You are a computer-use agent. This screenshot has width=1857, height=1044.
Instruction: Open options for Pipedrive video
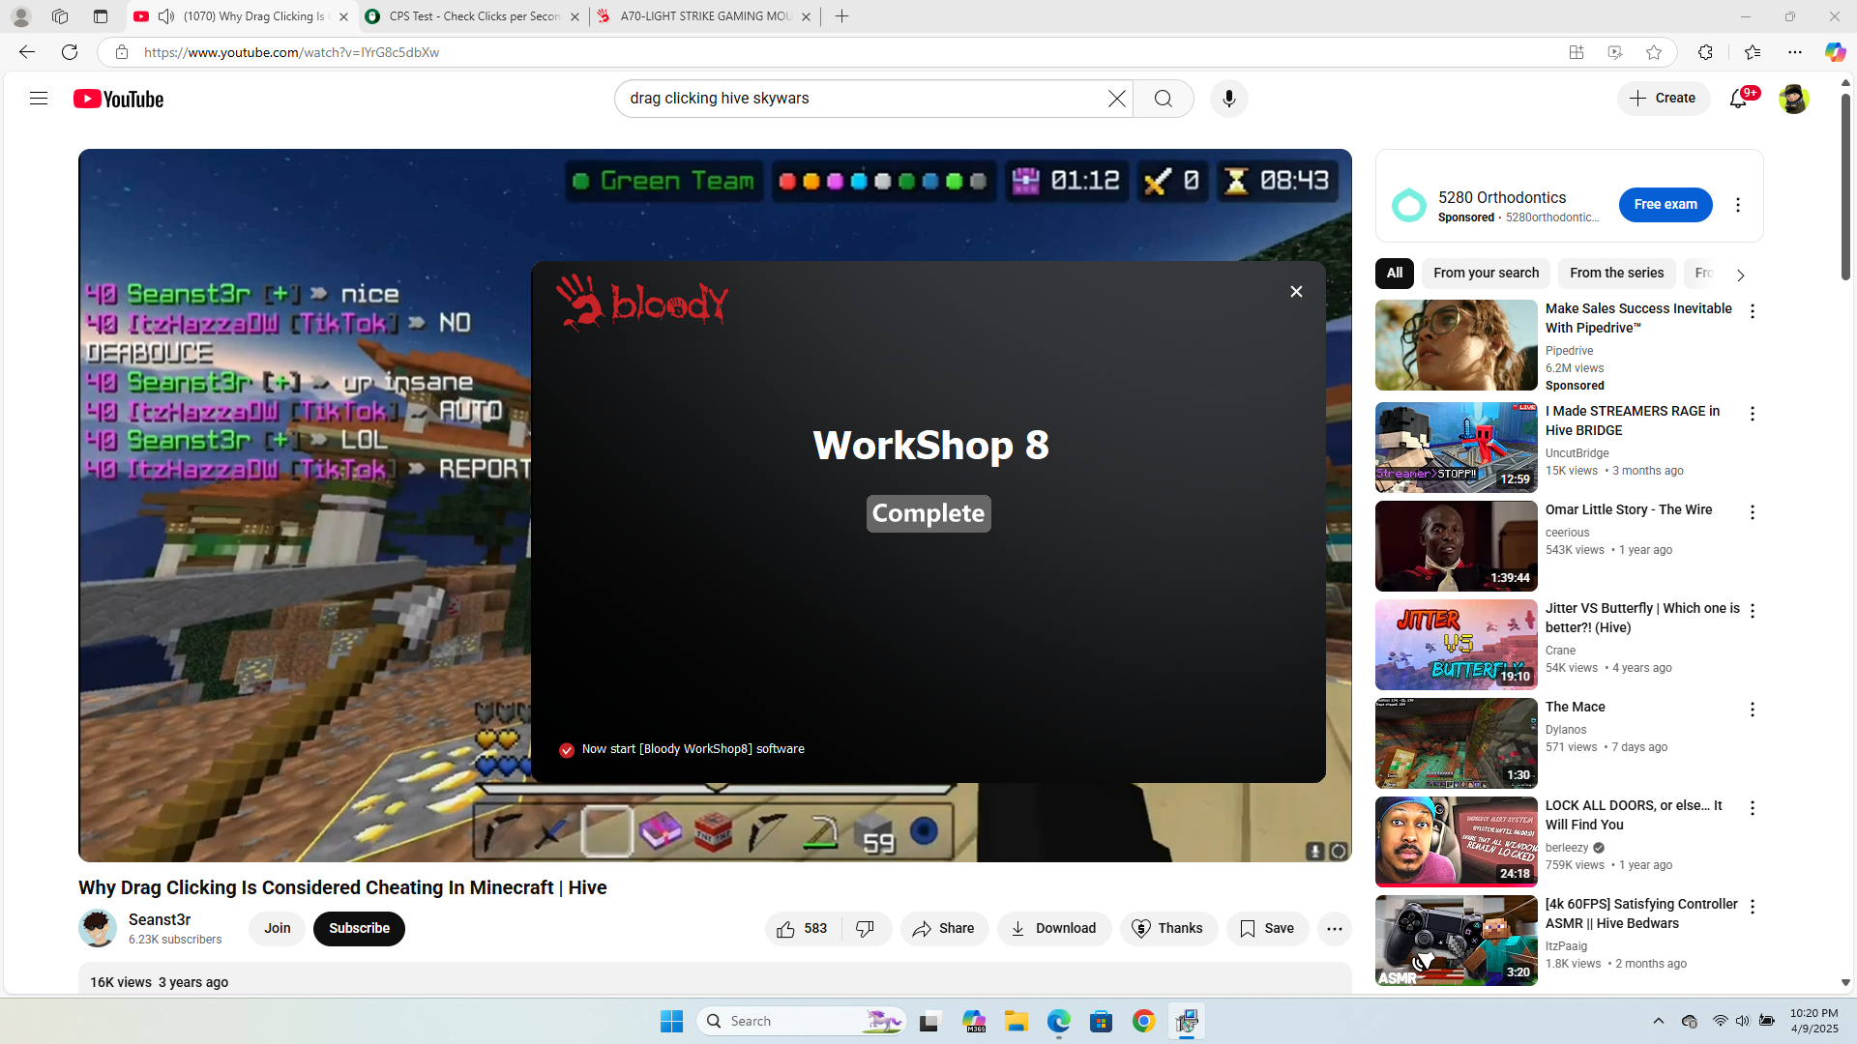pyautogui.click(x=1753, y=311)
